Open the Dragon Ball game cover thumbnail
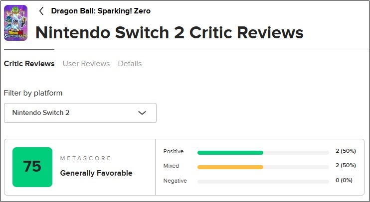Viewport: 370px width, 202px height. (x=15, y=23)
